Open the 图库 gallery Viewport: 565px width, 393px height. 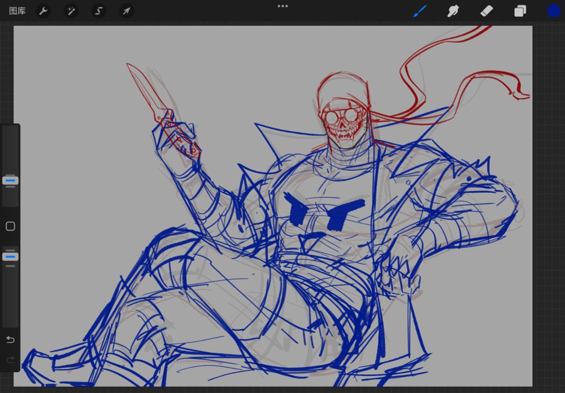17,11
